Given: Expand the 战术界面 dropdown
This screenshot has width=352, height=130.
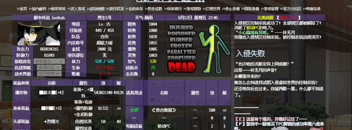Looking at the screenshot, I should (49, 74).
